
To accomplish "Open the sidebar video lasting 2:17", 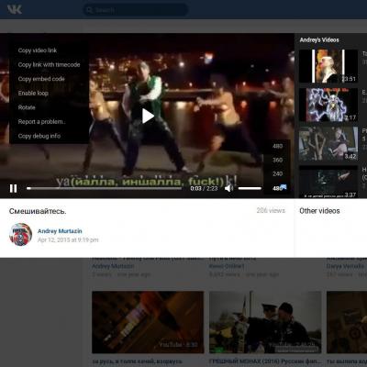I will coord(328,105).
